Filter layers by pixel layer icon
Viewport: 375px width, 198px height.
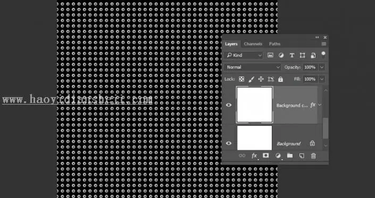click(x=270, y=55)
